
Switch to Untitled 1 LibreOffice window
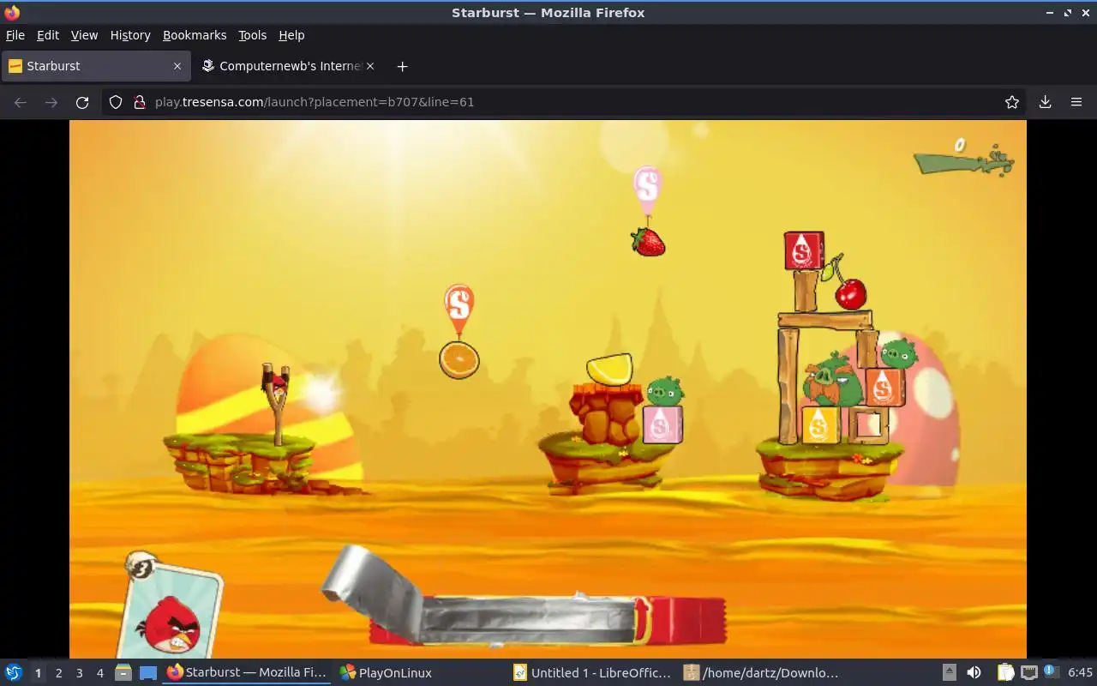click(x=593, y=673)
